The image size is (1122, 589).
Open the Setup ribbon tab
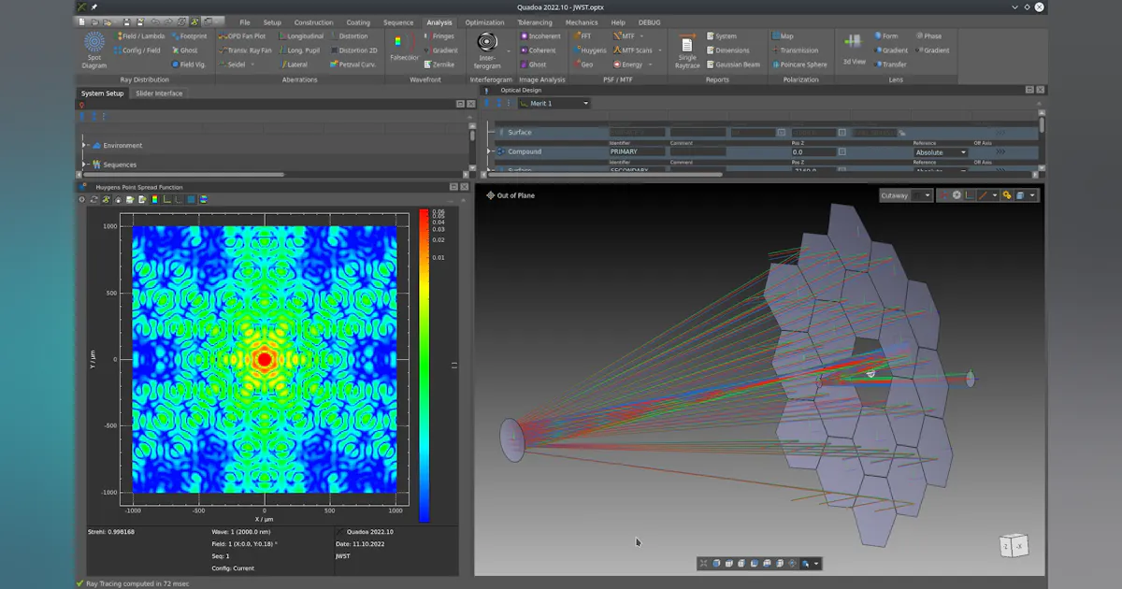[272, 22]
